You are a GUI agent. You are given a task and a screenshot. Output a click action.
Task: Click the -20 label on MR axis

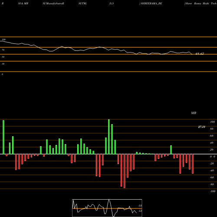tap(212, 164)
